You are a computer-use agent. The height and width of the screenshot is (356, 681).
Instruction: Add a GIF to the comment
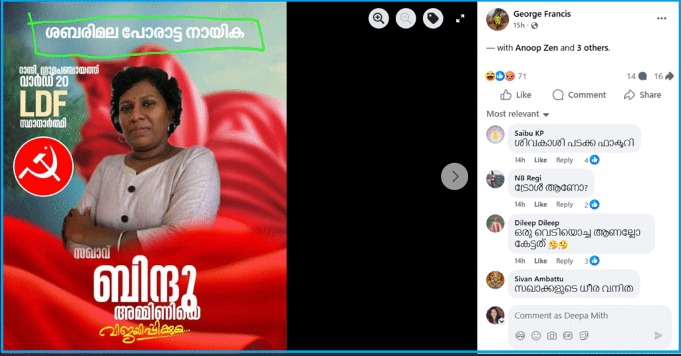pyautogui.click(x=567, y=336)
